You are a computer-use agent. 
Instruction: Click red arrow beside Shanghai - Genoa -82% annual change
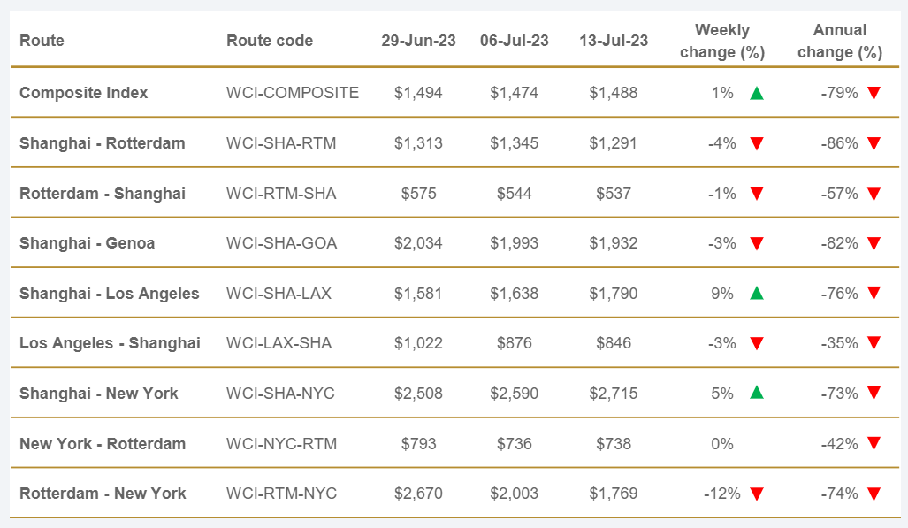point(874,243)
